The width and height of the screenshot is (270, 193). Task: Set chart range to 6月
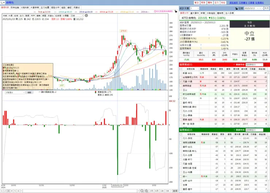[157, 191]
